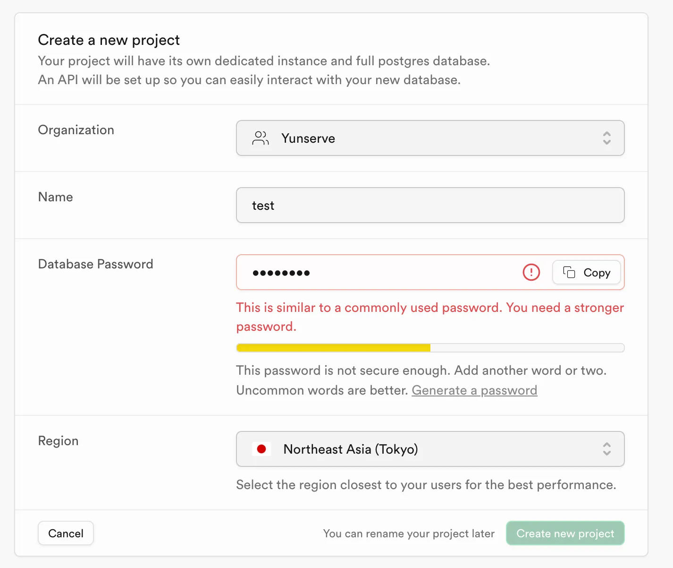Click the Database Password label
The image size is (673, 568).
coord(95,264)
